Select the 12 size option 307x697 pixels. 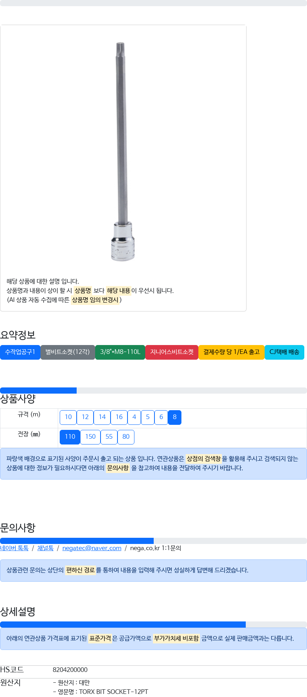(x=85, y=417)
